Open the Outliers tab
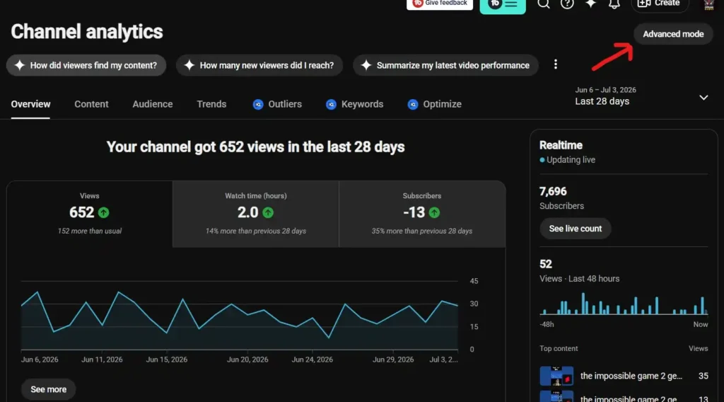This screenshot has width=724, height=402. coord(277,105)
